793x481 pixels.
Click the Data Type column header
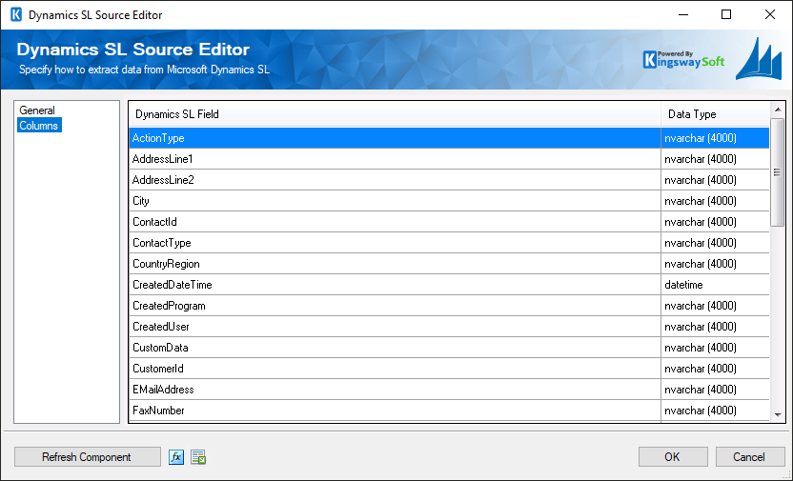point(715,114)
